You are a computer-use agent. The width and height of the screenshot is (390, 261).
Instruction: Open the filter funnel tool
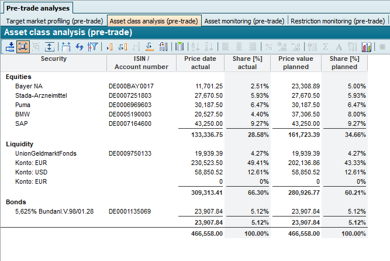click(92, 47)
